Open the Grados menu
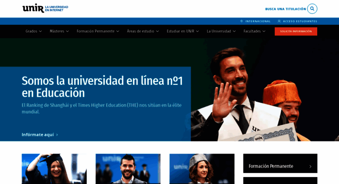Image resolution: width=339 pixels, height=184 pixels. 31,31
